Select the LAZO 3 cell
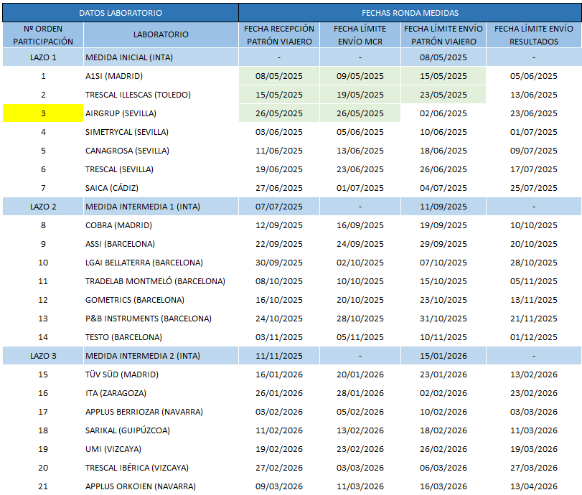This screenshot has height=495, width=582. point(43,356)
